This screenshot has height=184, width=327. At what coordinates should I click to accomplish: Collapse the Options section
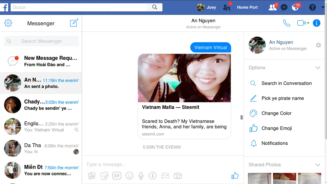click(318, 68)
